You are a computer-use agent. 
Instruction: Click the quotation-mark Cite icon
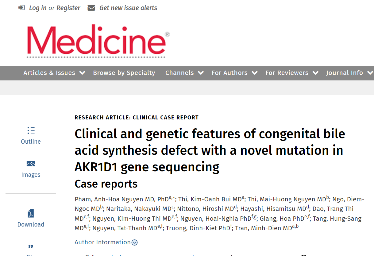coord(31,246)
